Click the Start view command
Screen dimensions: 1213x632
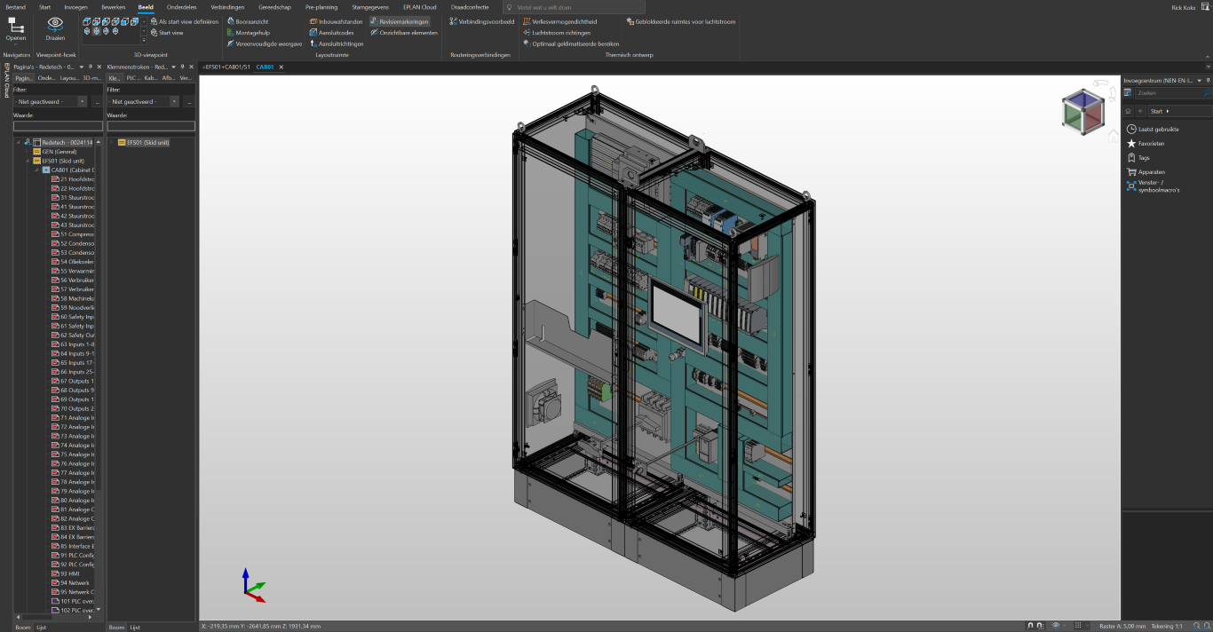pyautogui.click(x=166, y=33)
